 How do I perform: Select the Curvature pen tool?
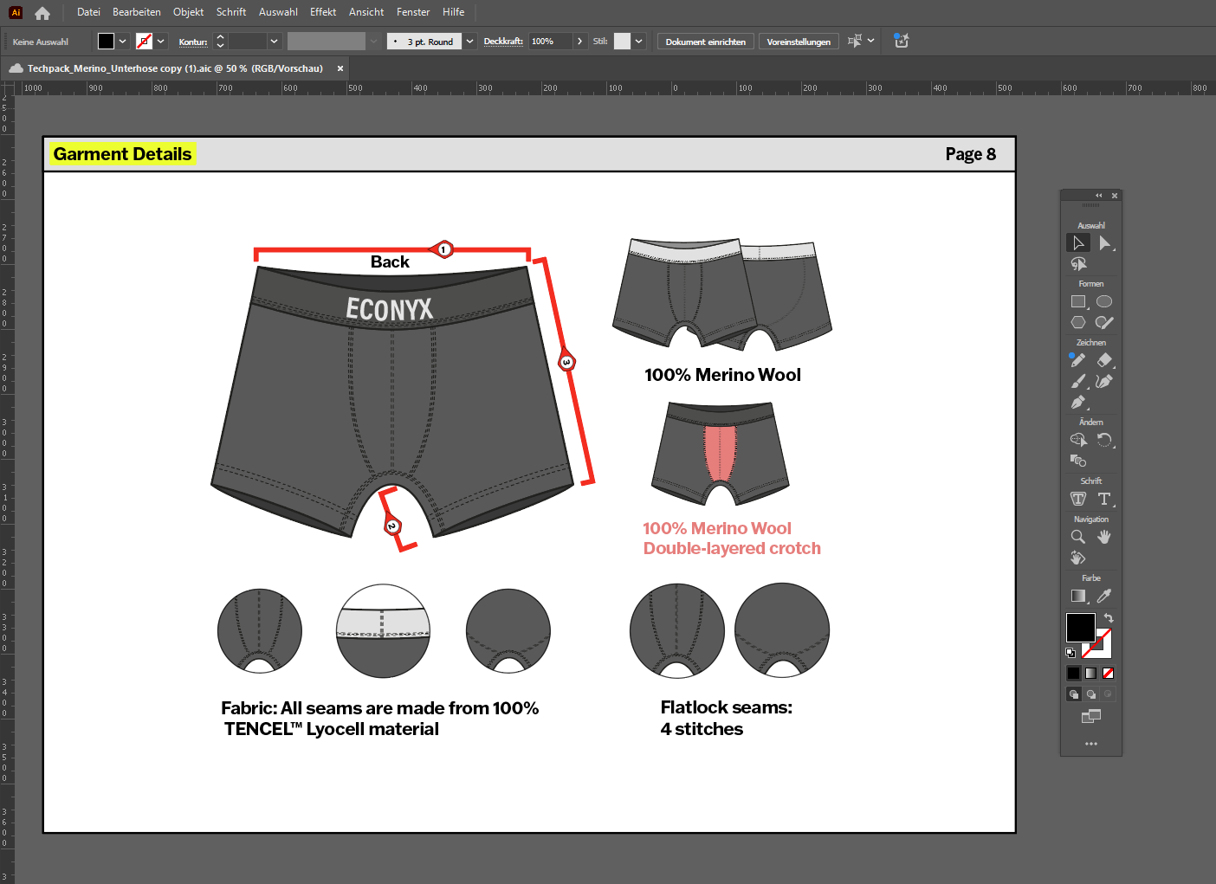[x=1104, y=381]
